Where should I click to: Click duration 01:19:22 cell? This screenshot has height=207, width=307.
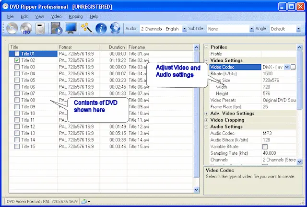point(118,60)
